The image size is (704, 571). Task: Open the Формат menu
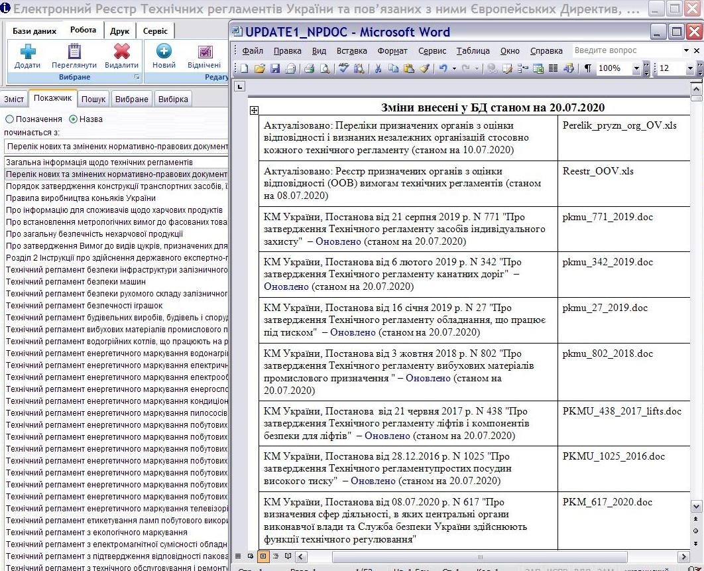(392, 51)
